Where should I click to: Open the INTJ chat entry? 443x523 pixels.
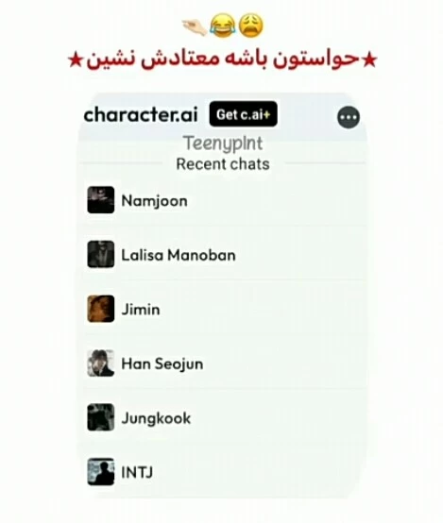[x=224, y=472]
